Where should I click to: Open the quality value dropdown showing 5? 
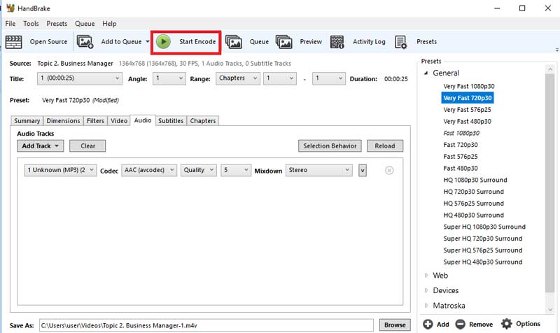(236, 170)
